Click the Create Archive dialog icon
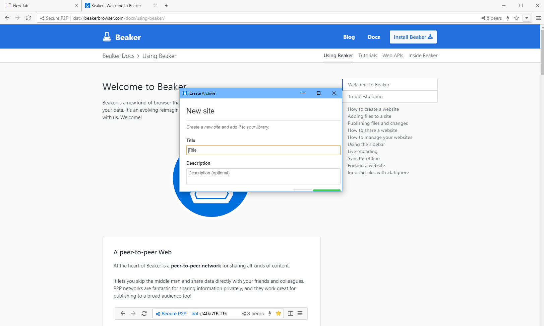 tap(185, 93)
